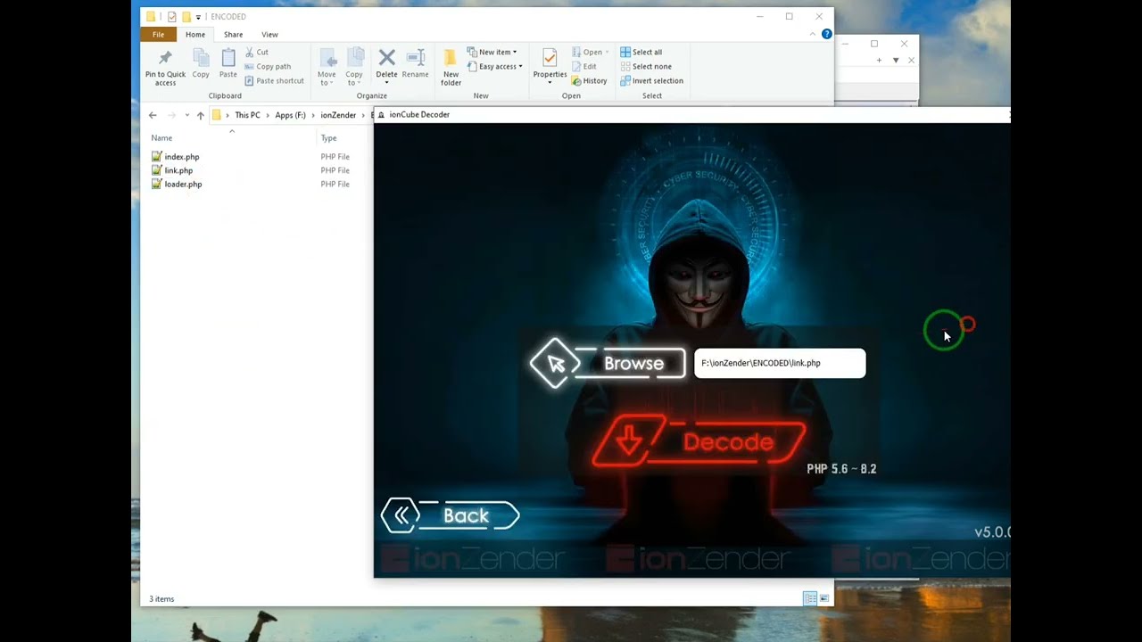Click Paste shortcut in ribbon
1142x642 pixels.
click(x=274, y=81)
